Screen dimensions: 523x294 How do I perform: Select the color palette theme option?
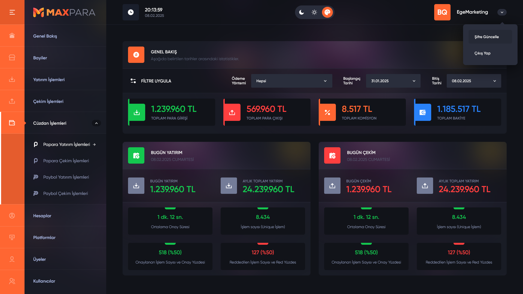pyautogui.click(x=327, y=12)
